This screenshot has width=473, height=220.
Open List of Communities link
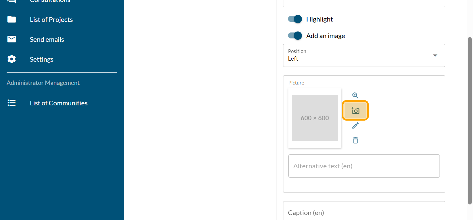[x=59, y=103]
